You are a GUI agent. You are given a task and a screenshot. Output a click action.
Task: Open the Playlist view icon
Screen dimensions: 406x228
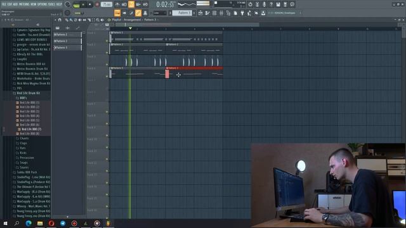[200, 13]
